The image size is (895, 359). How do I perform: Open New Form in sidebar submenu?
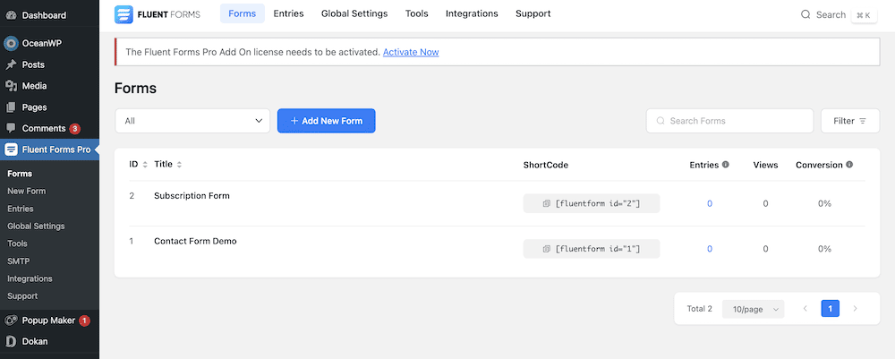(26, 192)
